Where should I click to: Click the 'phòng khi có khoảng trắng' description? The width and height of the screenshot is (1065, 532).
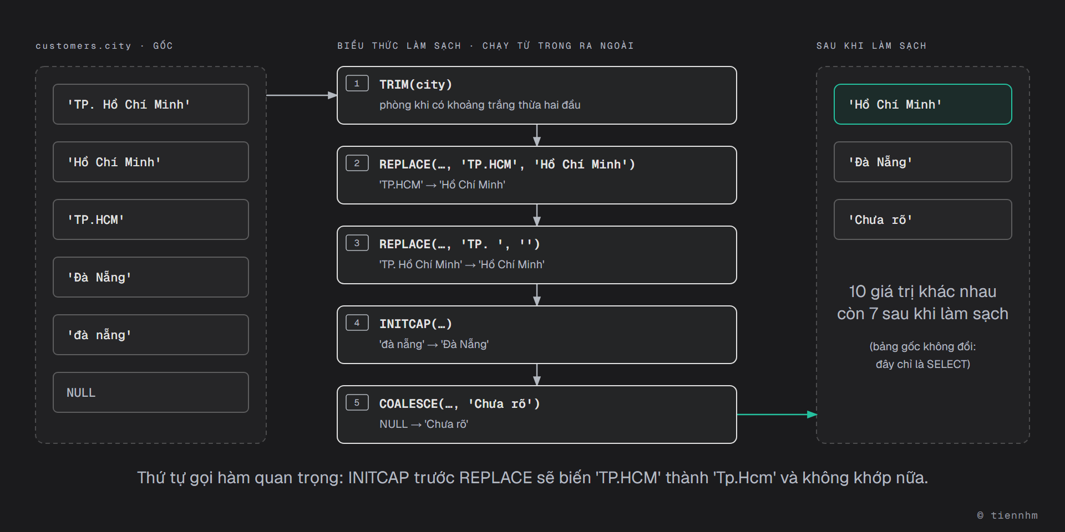pos(480,105)
